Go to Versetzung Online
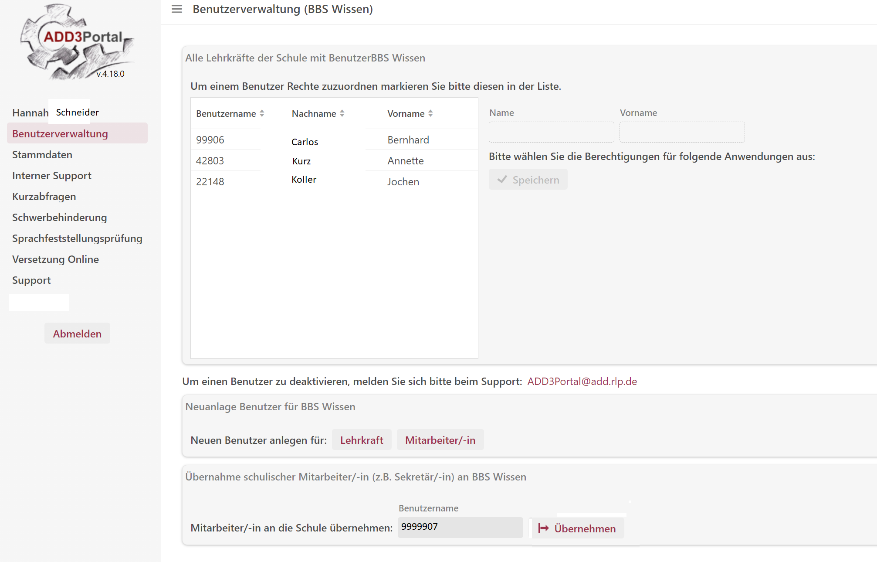Viewport: 877px width, 562px height. [x=55, y=259]
